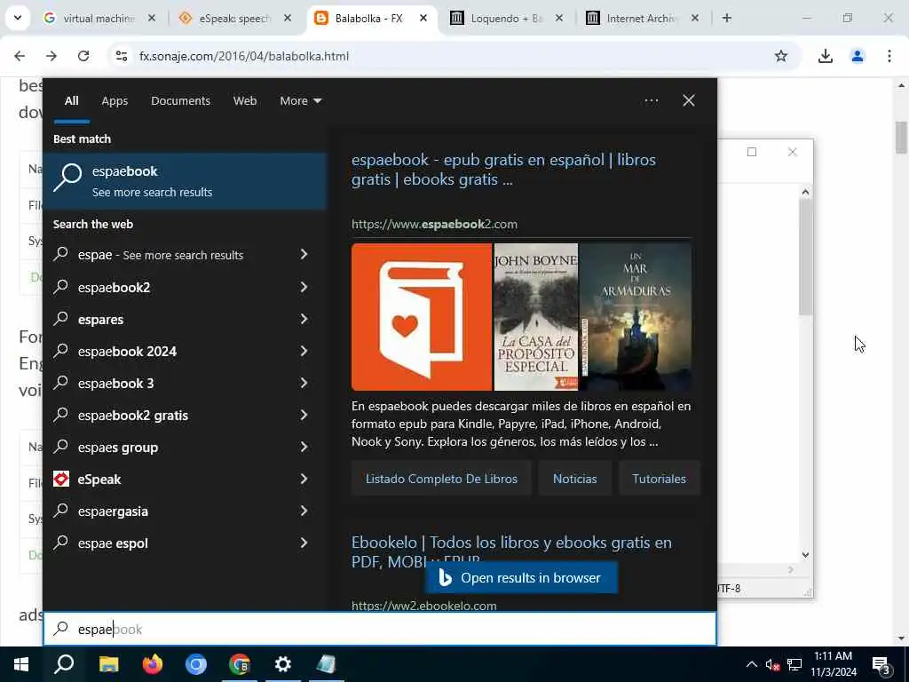Go back in browser history

[x=20, y=56]
